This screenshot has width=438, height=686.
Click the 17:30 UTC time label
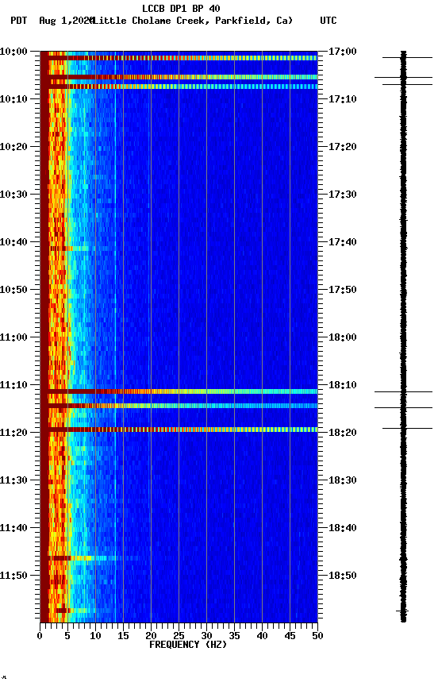coord(342,195)
